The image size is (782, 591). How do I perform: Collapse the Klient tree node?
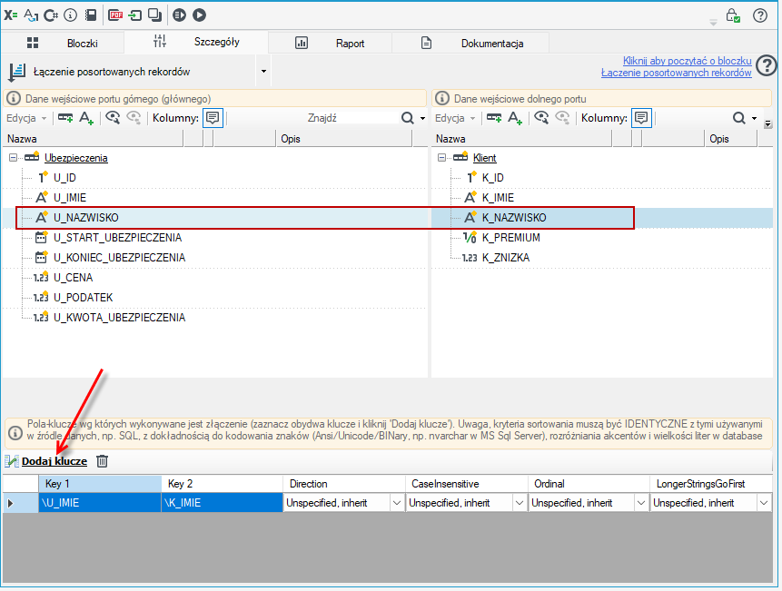441,158
